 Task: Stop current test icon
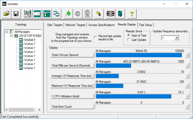(x=78, y=14)
